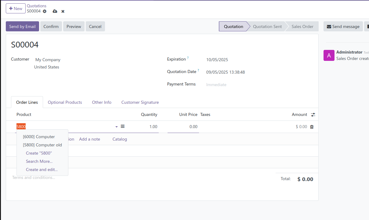Open the Other Info tab

coord(102,102)
